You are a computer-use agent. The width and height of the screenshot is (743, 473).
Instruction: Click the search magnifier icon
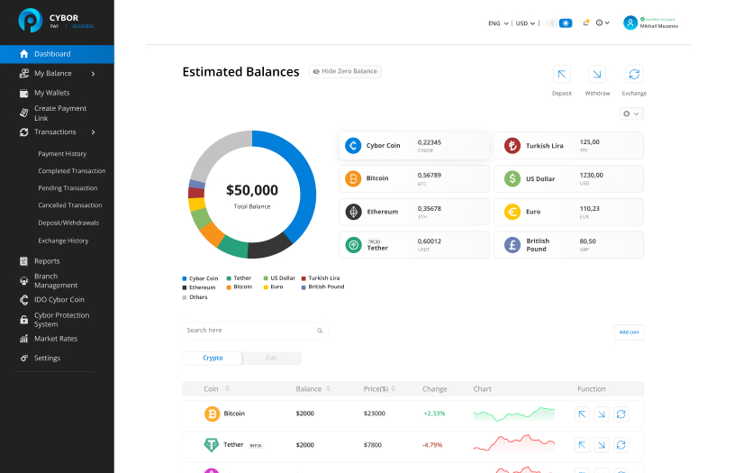320,331
